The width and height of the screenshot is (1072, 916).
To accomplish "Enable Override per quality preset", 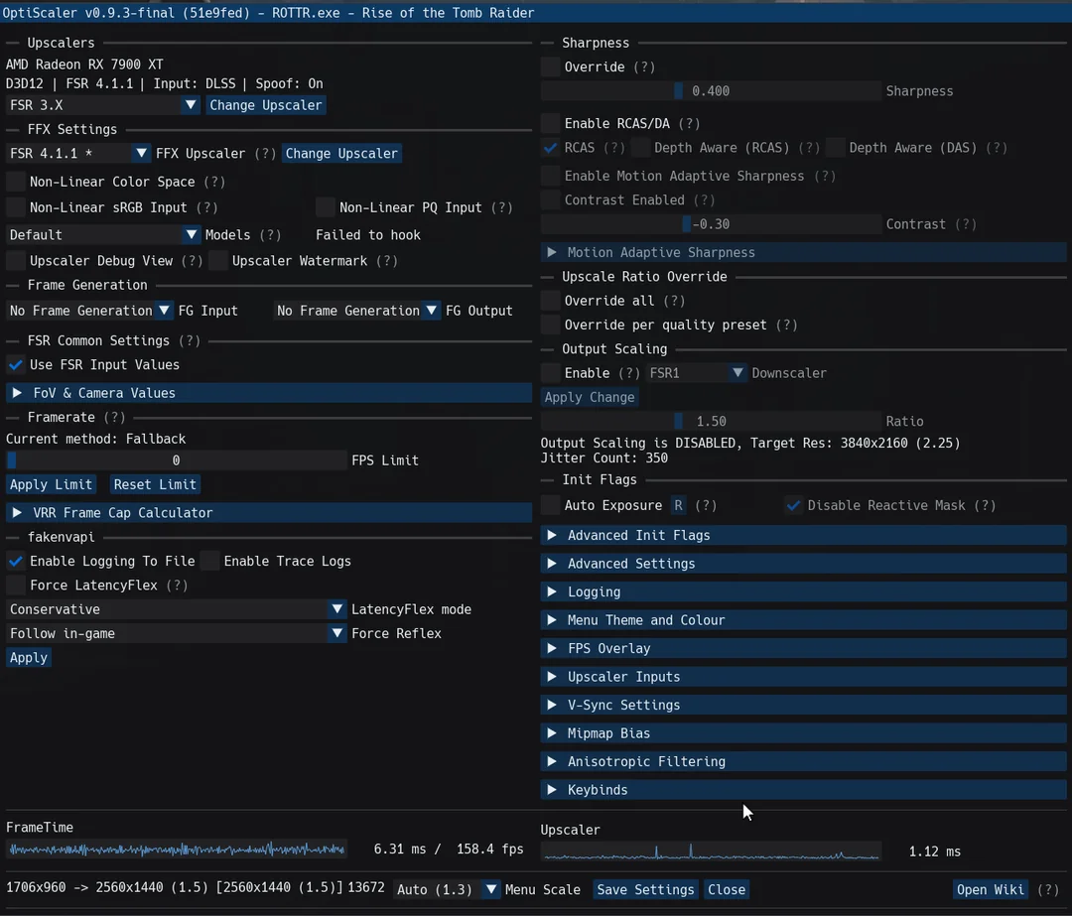I will (x=550, y=325).
